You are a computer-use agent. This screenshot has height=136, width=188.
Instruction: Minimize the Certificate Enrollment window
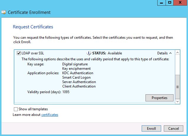161,2
